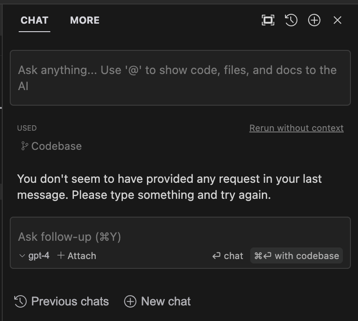Click the Rerun without context link
This screenshot has width=358, height=321.
point(297,128)
